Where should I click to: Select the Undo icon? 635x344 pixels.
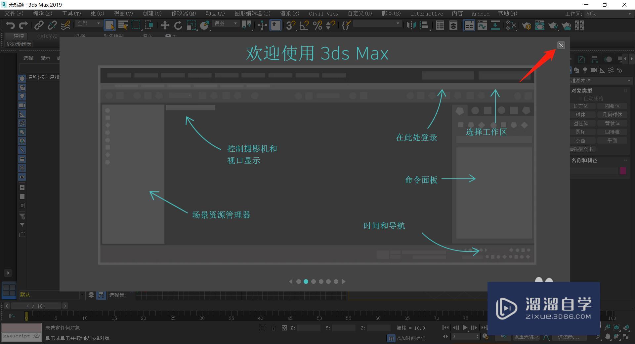[10, 25]
